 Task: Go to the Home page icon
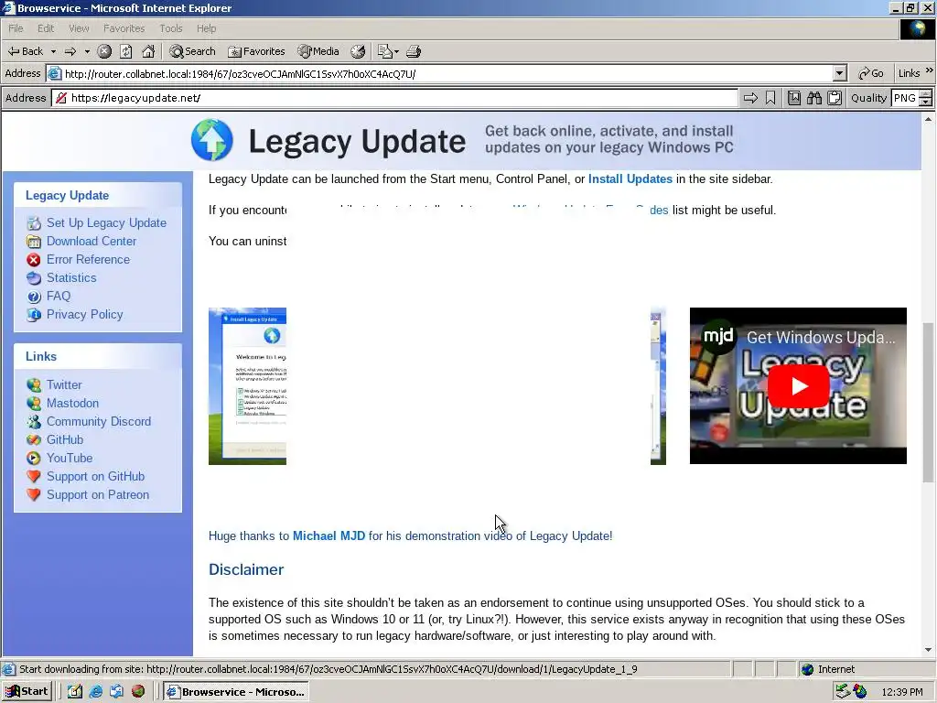[x=148, y=51]
